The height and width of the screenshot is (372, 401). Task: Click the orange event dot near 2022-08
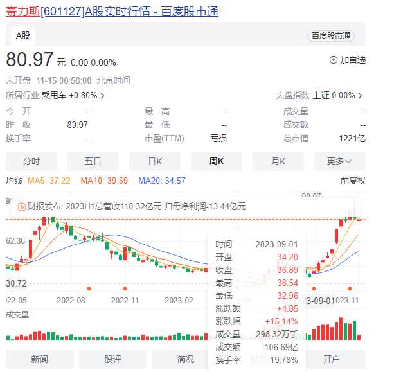pos(89,288)
